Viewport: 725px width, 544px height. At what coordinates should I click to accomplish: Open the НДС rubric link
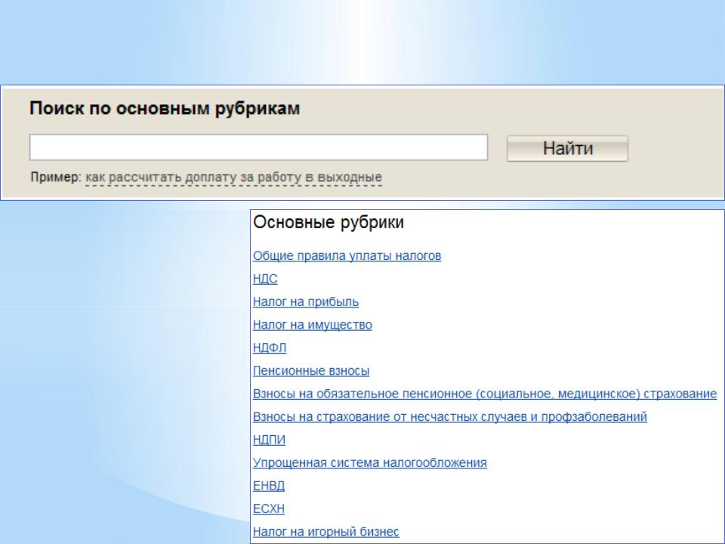265,279
